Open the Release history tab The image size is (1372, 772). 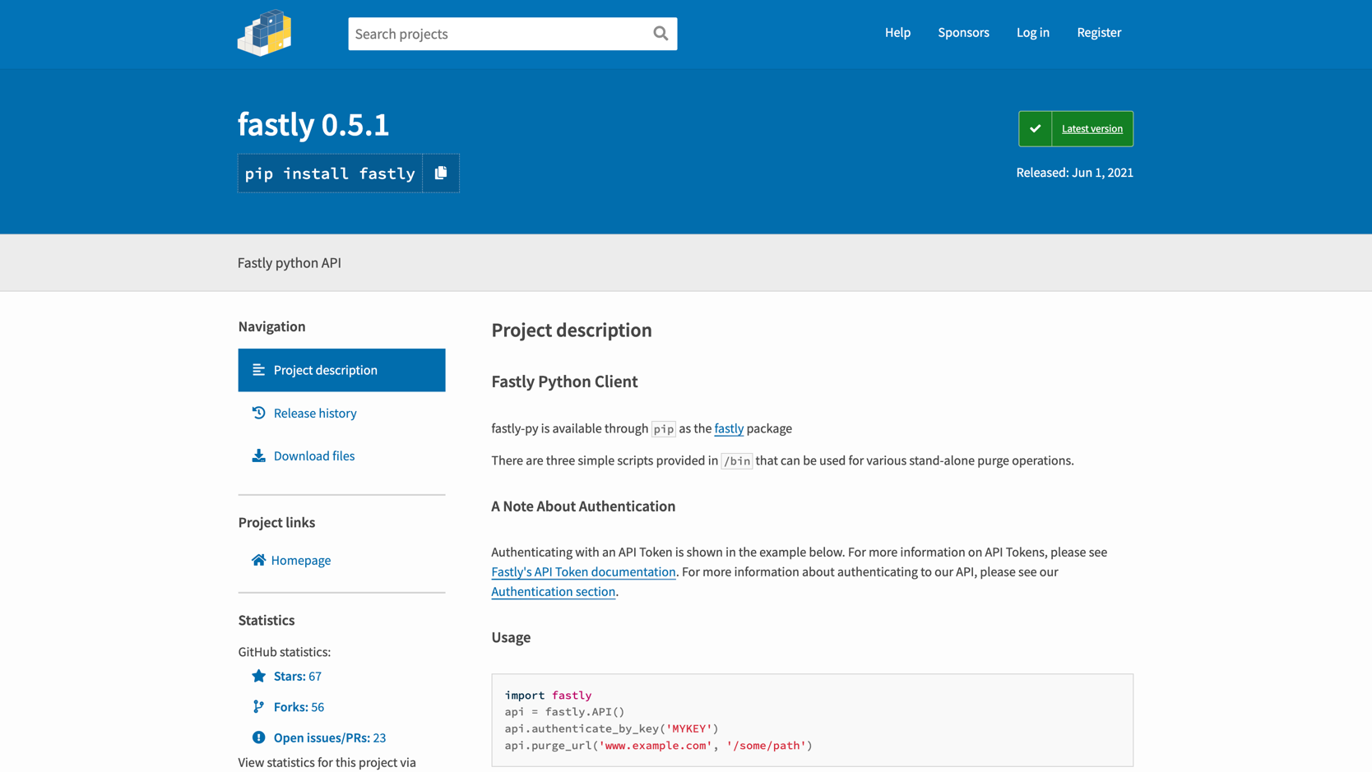pos(314,413)
